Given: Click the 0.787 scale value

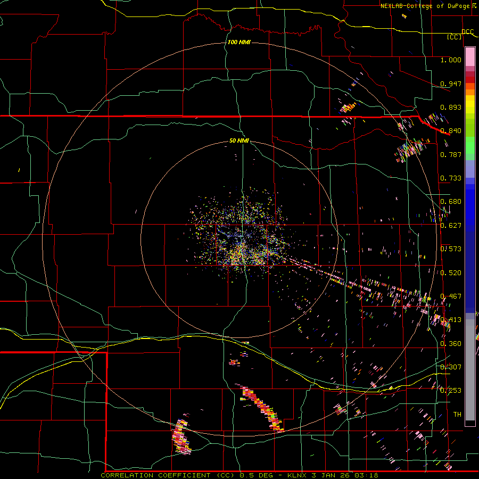Looking at the screenshot, I should 451,154.
